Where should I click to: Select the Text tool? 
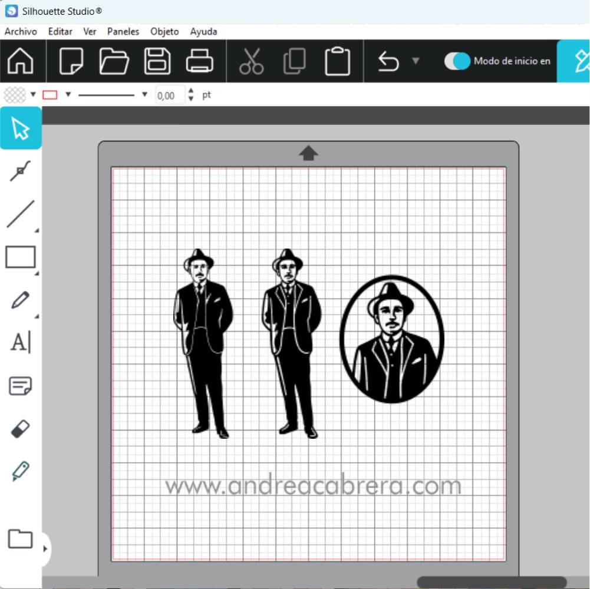[21, 342]
